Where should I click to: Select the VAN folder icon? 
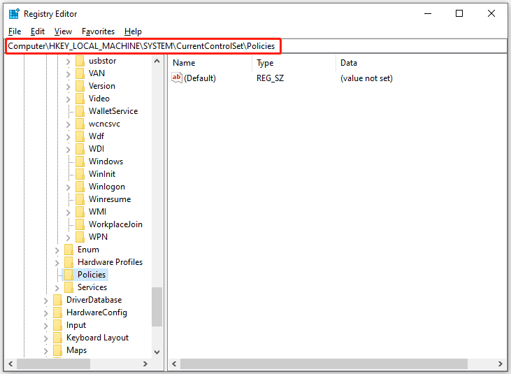pos(80,73)
